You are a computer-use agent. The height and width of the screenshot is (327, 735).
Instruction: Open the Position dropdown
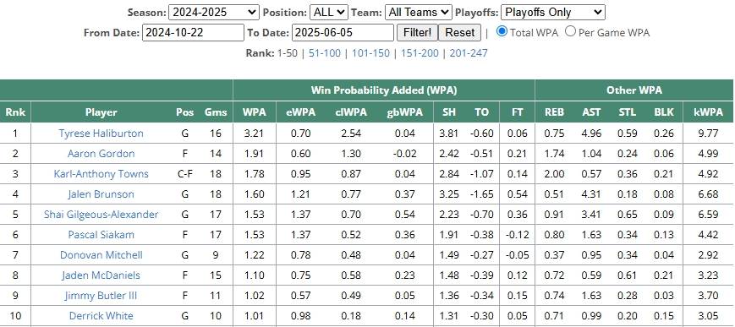(328, 12)
